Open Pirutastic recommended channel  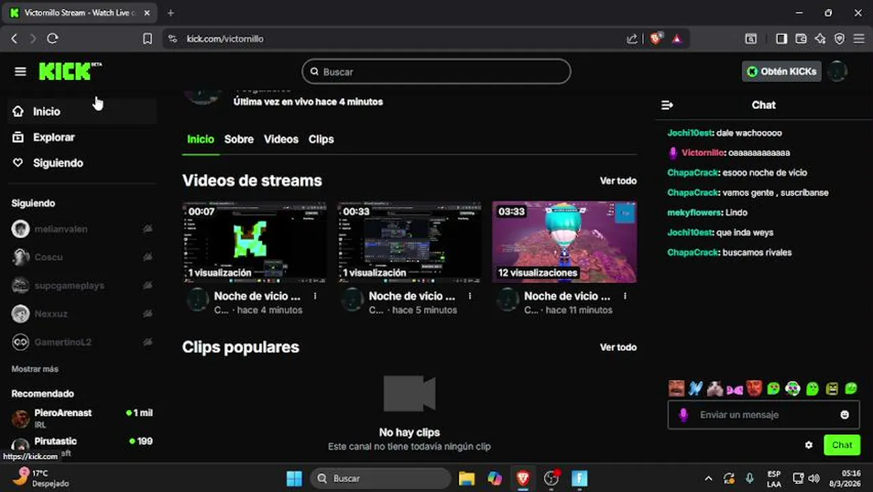pos(82,446)
